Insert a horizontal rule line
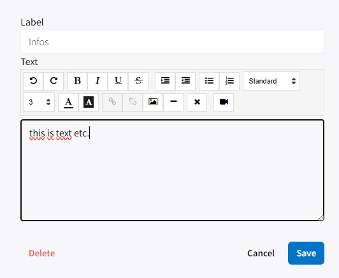 pos(173,102)
